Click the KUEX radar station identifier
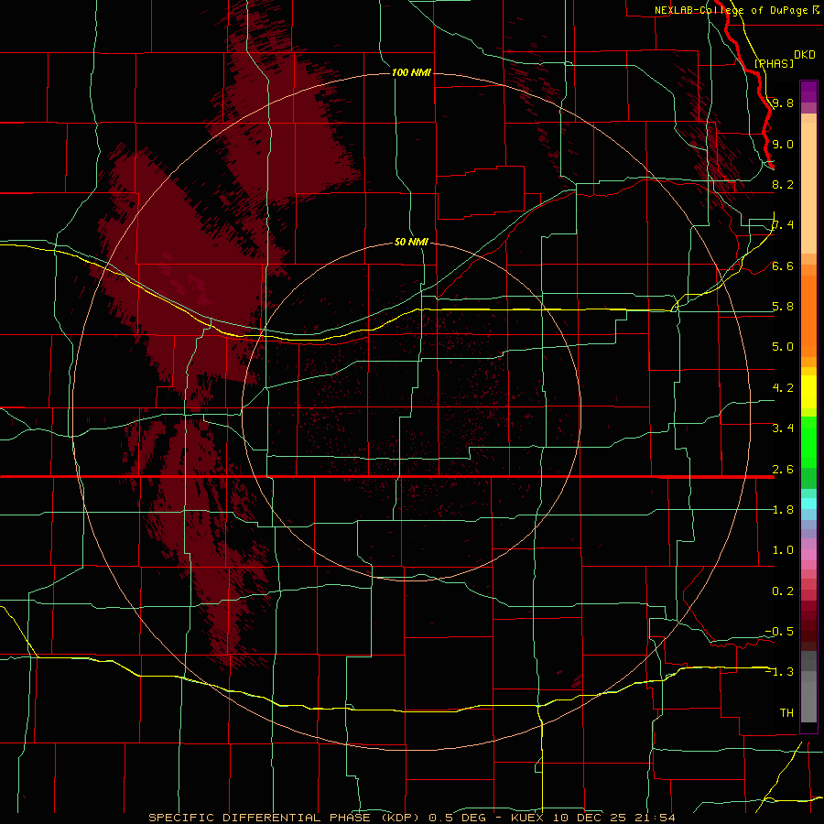 pos(527,818)
